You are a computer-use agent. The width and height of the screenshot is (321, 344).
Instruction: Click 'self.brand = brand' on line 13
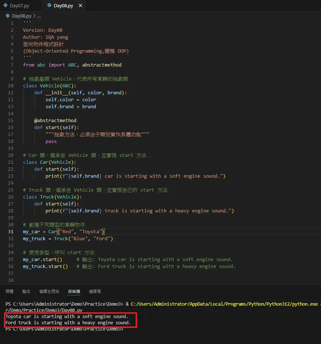pos(71,107)
